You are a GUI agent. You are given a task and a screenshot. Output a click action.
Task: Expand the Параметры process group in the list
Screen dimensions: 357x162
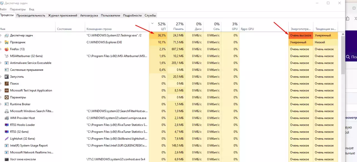[1, 97]
